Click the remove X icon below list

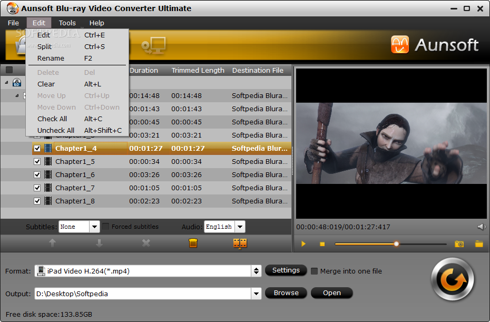[146, 243]
